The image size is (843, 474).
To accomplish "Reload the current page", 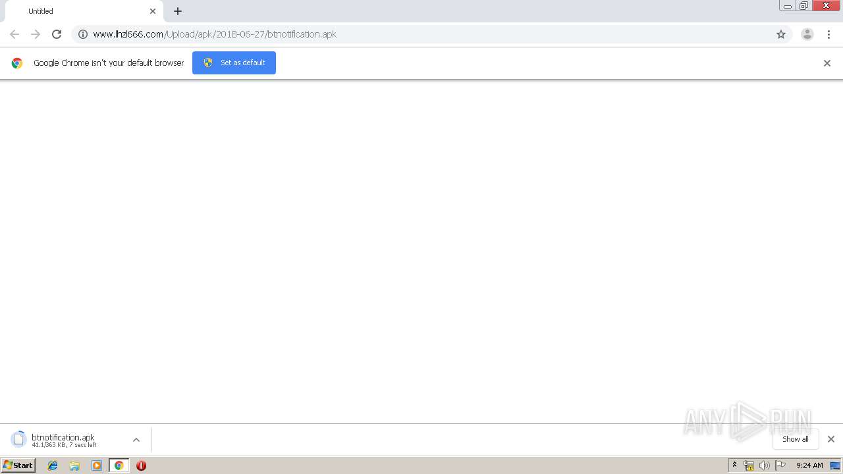I will [x=57, y=34].
